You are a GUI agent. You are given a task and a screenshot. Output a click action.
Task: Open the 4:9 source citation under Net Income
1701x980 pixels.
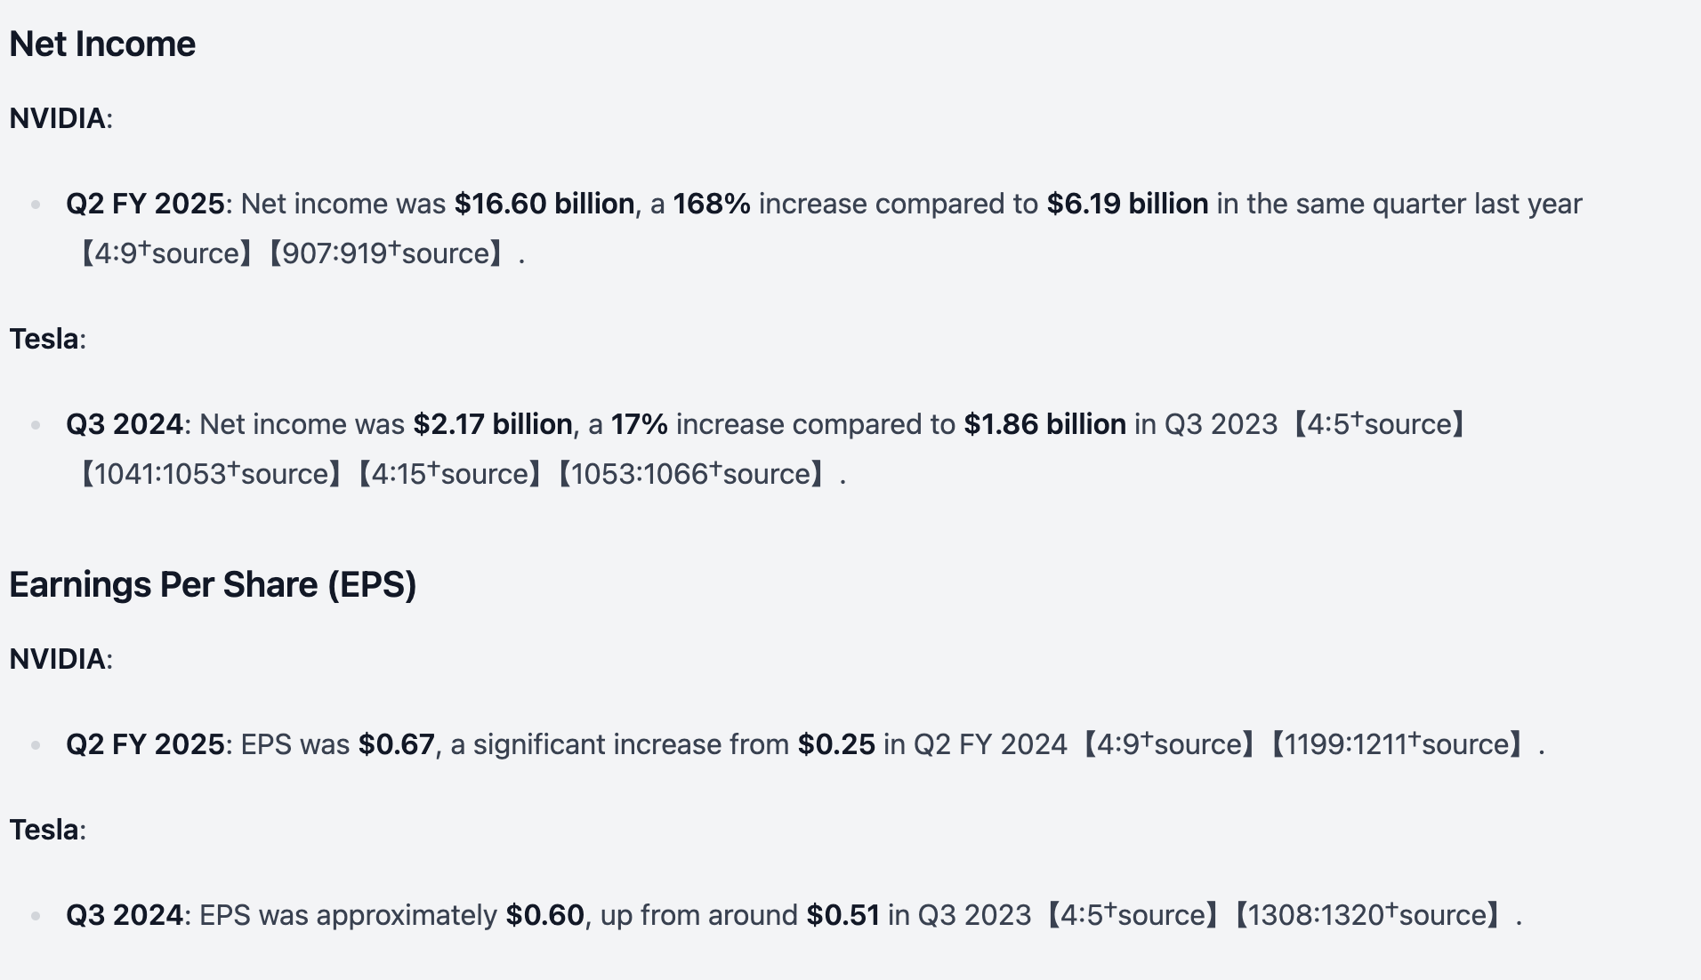165,254
